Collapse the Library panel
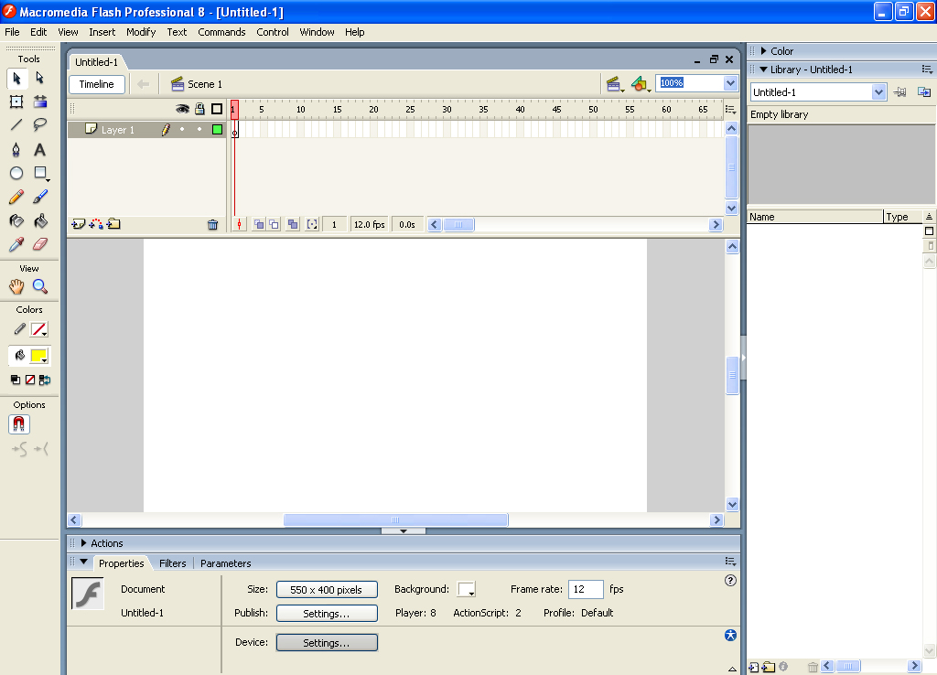Image resolution: width=937 pixels, height=675 pixels. point(764,70)
